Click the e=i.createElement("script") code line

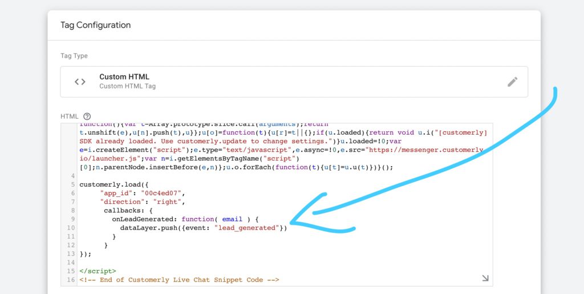(x=281, y=150)
